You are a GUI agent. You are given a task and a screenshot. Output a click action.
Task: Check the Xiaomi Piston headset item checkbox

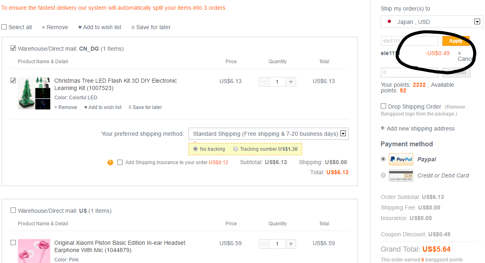[13, 243]
